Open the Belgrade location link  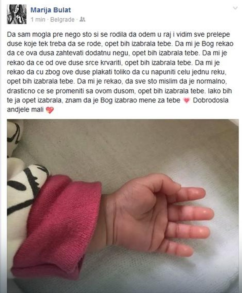pyautogui.click(x=62, y=20)
